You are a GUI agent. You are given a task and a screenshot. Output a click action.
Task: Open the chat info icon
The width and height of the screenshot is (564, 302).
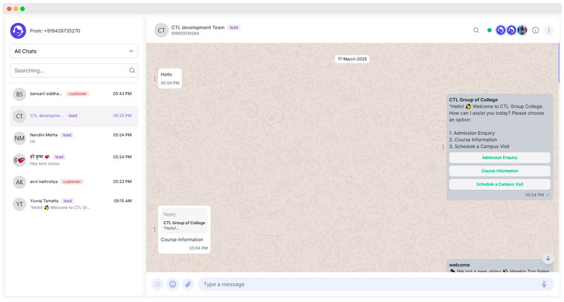coord(535,30)
